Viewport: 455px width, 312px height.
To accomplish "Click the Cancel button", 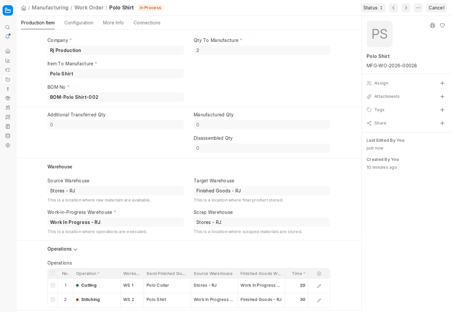I will tap(436, 8).
